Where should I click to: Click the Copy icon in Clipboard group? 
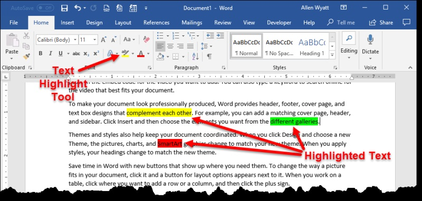tap(26, 46)
